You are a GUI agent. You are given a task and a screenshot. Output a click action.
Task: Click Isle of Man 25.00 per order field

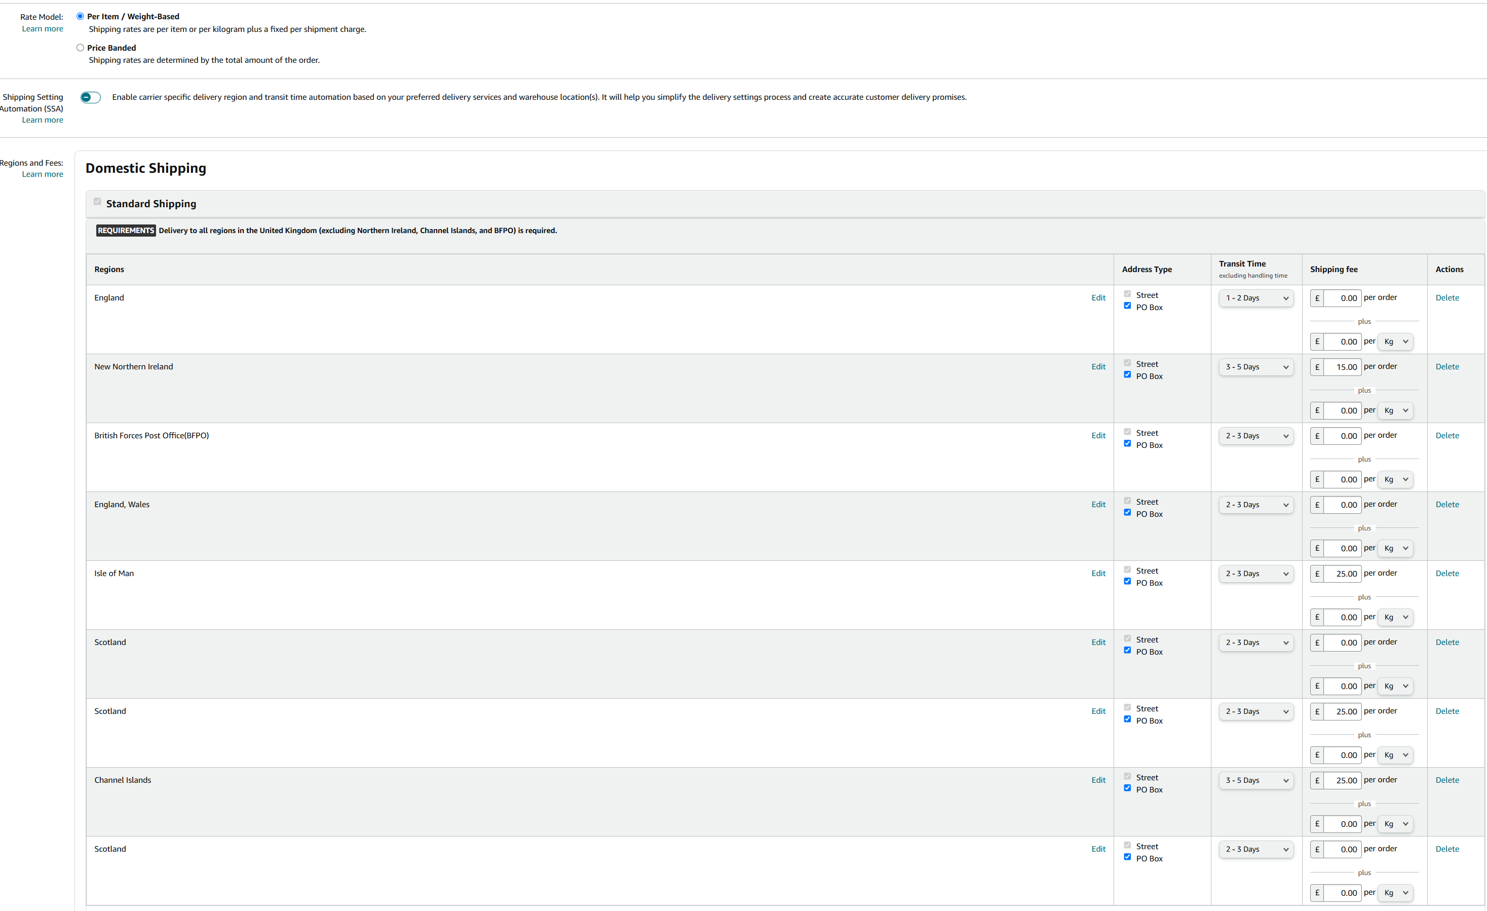[1342, 574]
